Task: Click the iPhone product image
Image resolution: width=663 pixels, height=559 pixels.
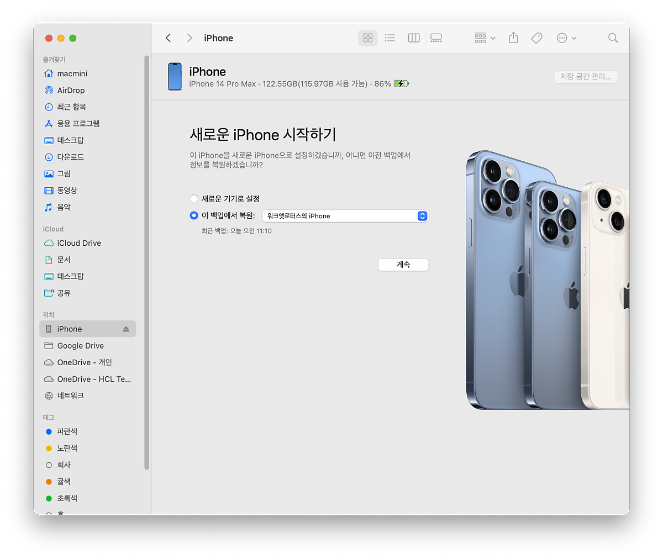Action: pos(548,279)
